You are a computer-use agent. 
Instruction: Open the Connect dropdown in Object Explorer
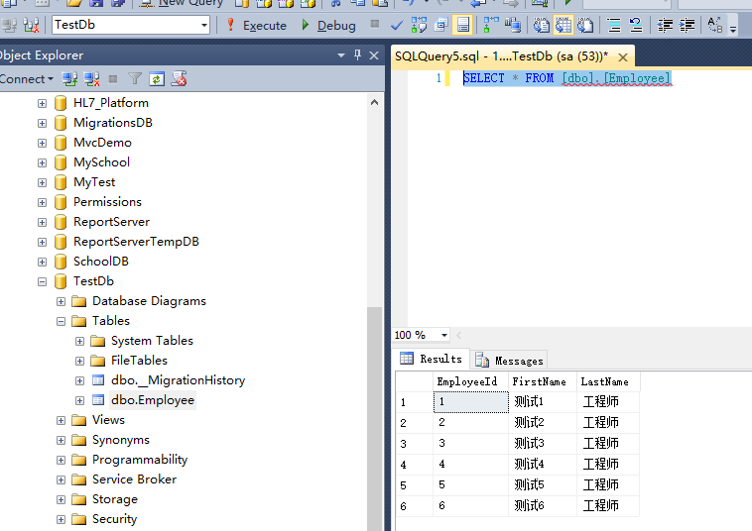(27, 79)
